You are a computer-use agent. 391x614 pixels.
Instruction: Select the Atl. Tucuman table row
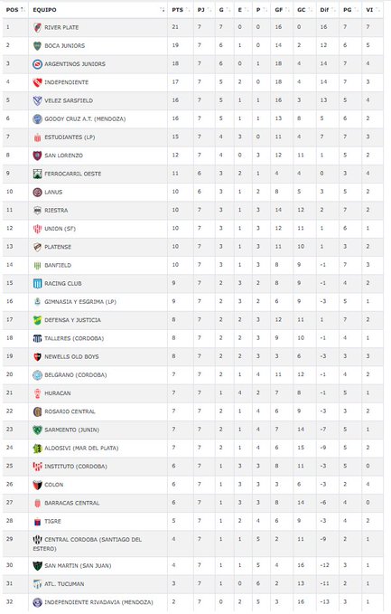click(x=192, y=584)
